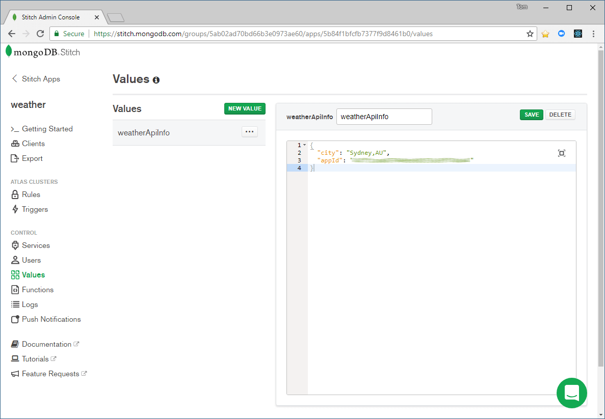Open the React DevTools extension icon
The height and width of the screenshot is (419, 605).
point(577,34)
